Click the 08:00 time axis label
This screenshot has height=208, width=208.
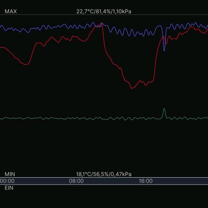pyautogui.click(x=76, y=181)
